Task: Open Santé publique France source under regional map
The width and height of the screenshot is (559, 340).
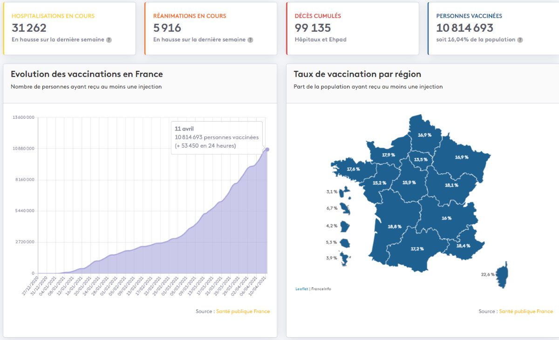Action: coord(526,311)
